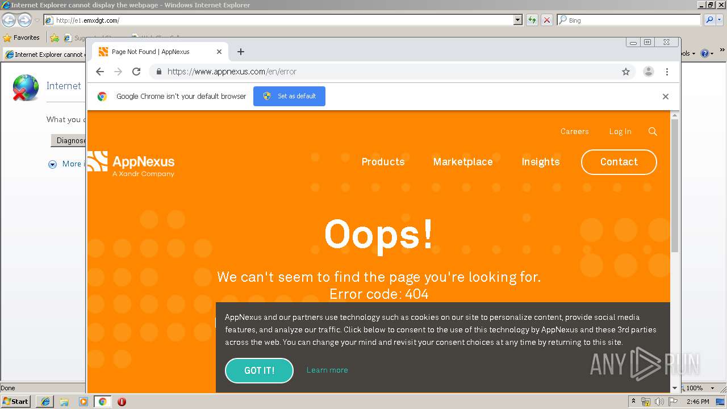This screenshot has height=409, width=727.
Task: Click Internet Explorer's back button
Action: [9, 20]
